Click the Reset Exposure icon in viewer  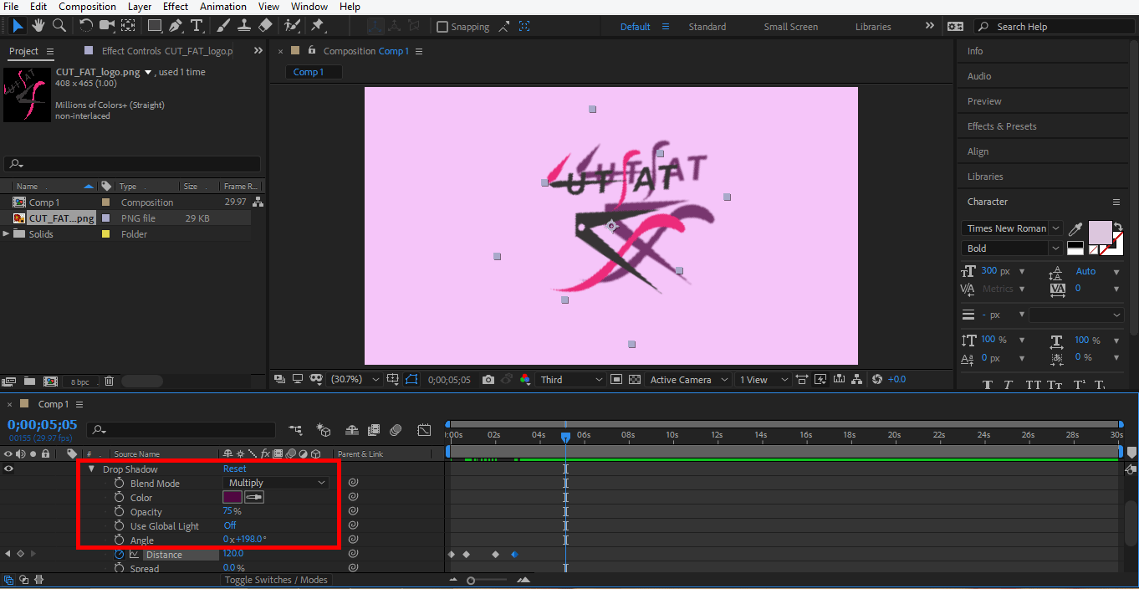pyautogui.click(x=877, y=380)
